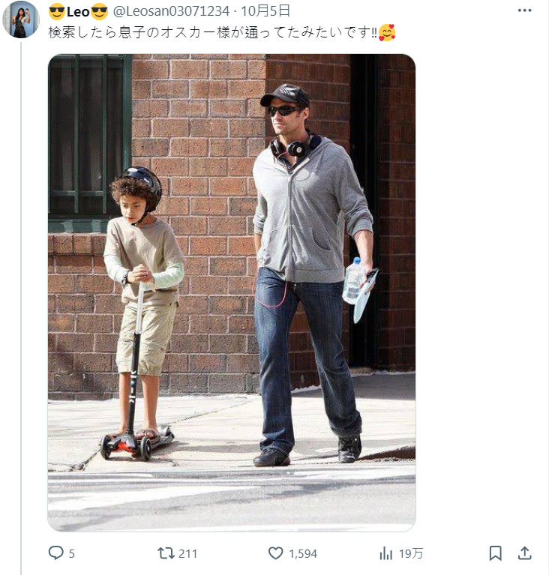Click the reply count 5
The image size is (552, 575).
[x=72, y=553]
